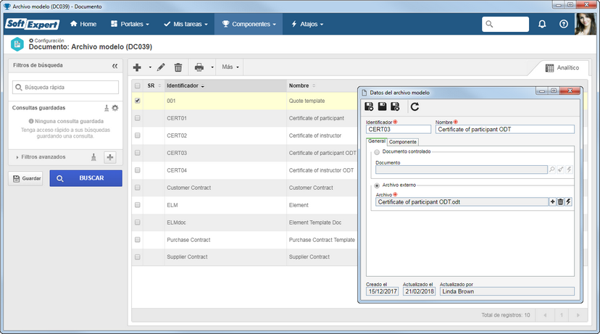Check the Supplier Contract row checkbox
Viewport: 600px width, 334px height.
[x=138, y=257]
